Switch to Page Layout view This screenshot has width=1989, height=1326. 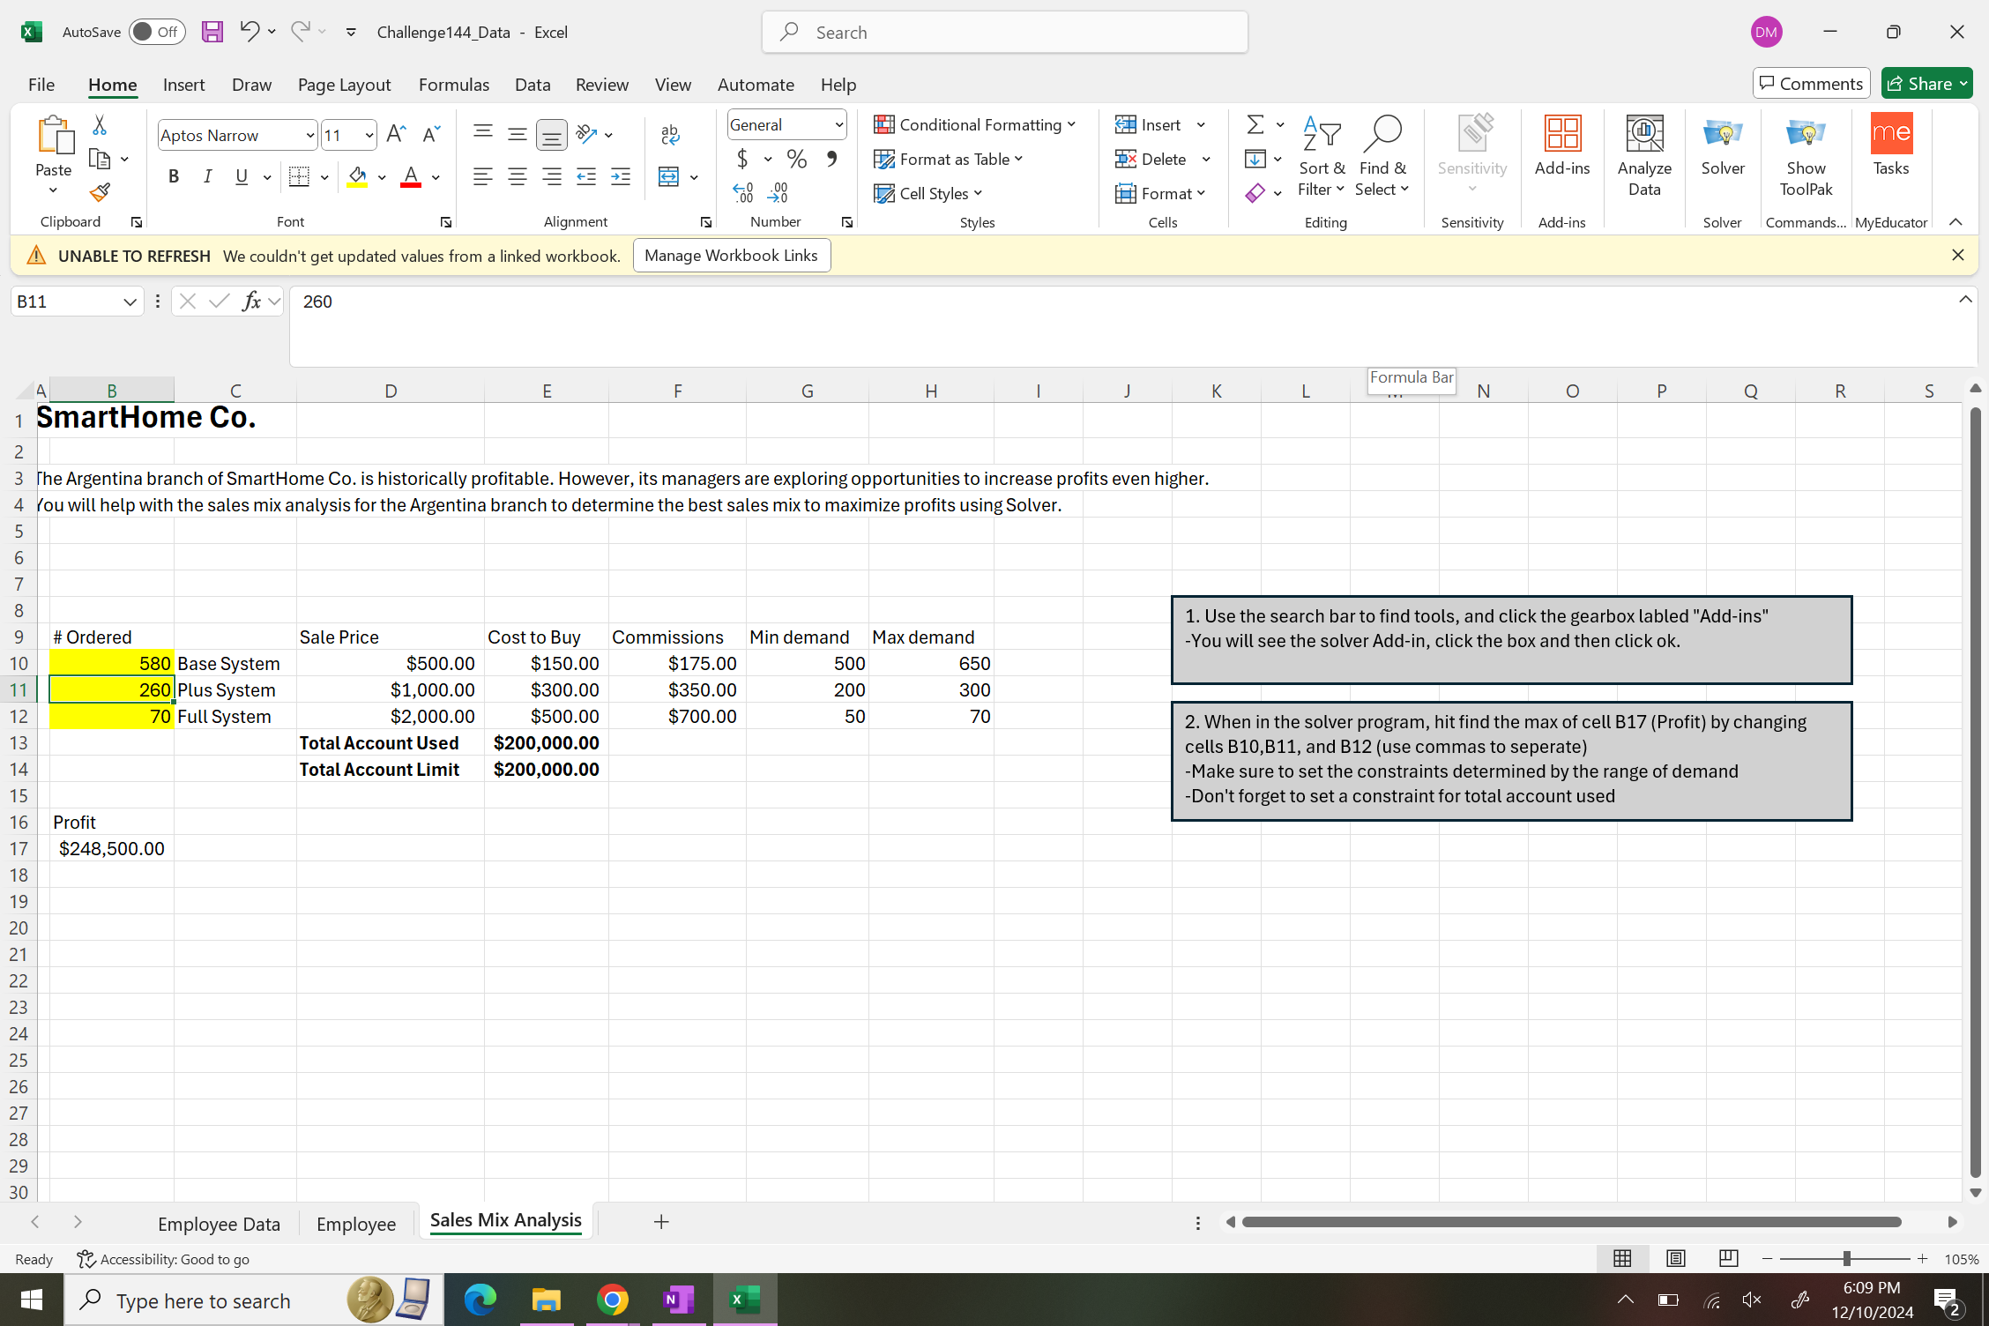pyautogui.click(x=1675, y=1259)
